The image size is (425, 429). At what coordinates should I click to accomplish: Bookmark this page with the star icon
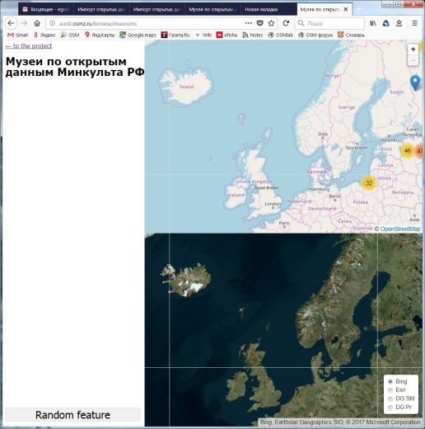(271, 23)
